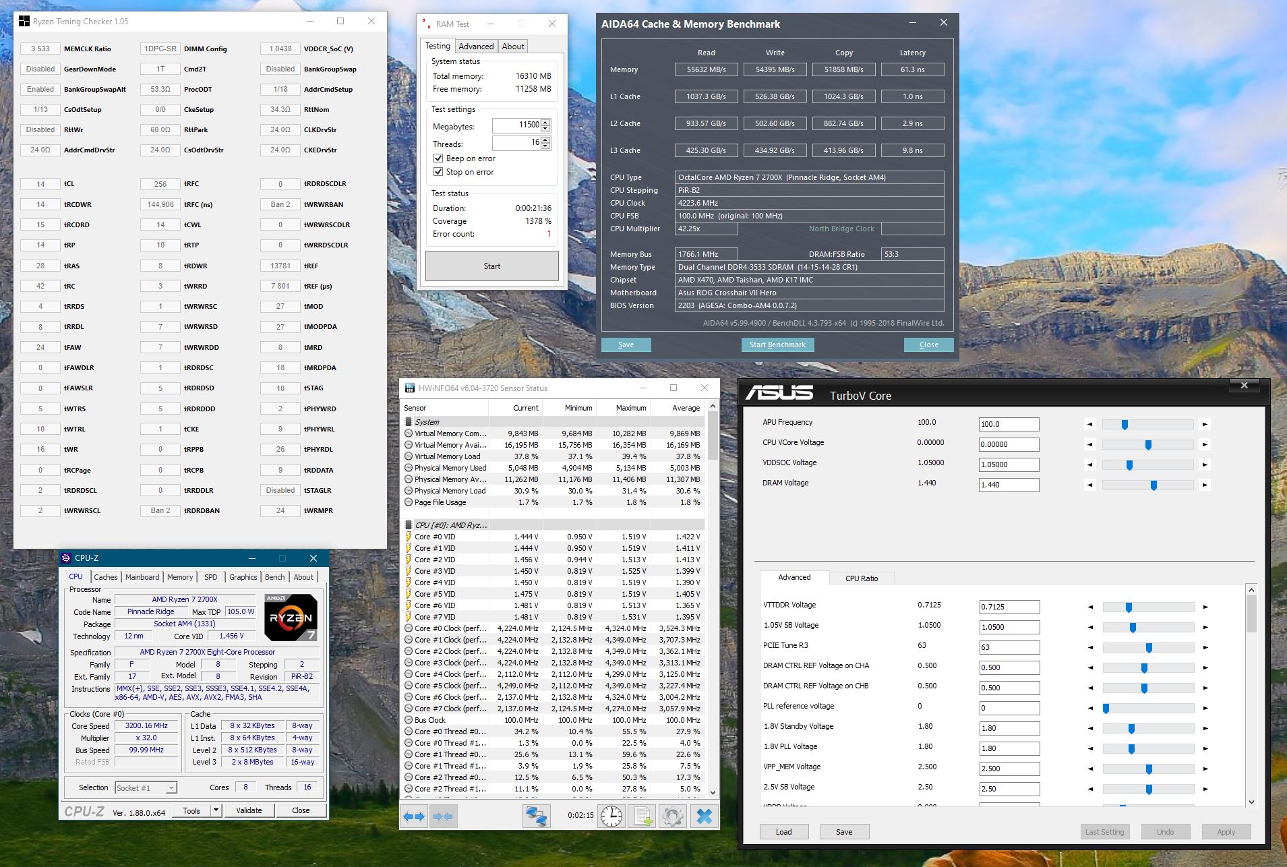1287x867 pixels.
Task: Click left arrow for VPP_MEM Voltage slider
Action: 1090,769
